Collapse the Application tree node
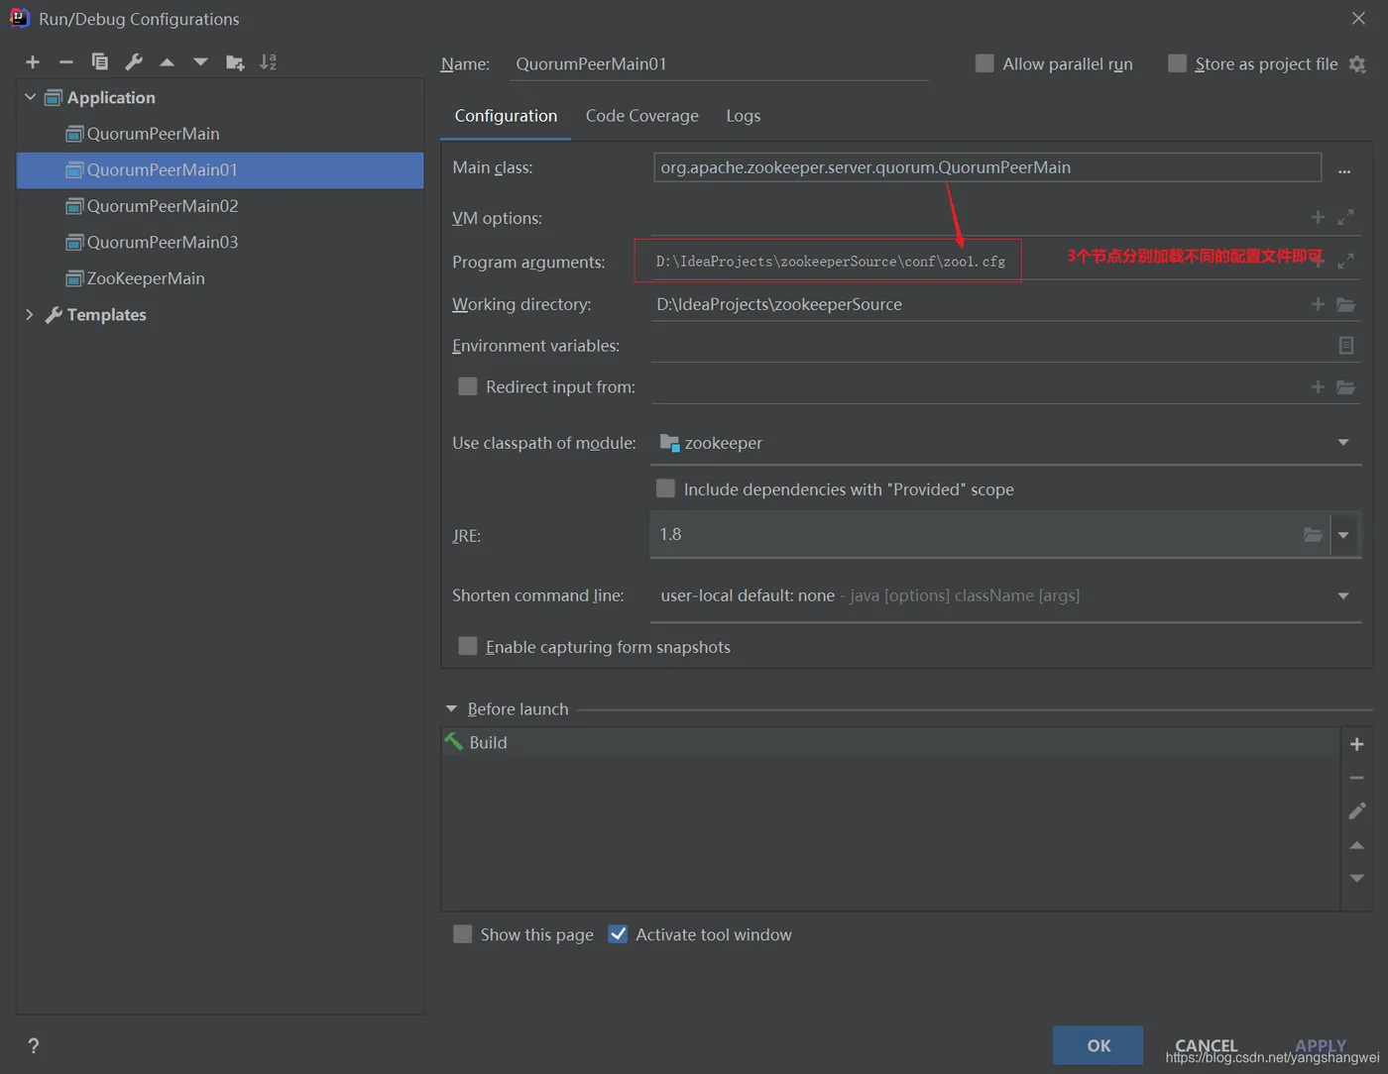This screenshot has height=1074, width=1388. (30, 97)
